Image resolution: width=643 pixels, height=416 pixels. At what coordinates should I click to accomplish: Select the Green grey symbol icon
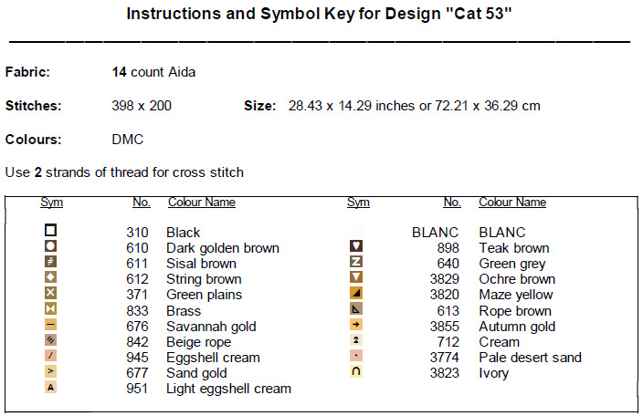click(357, 263)
